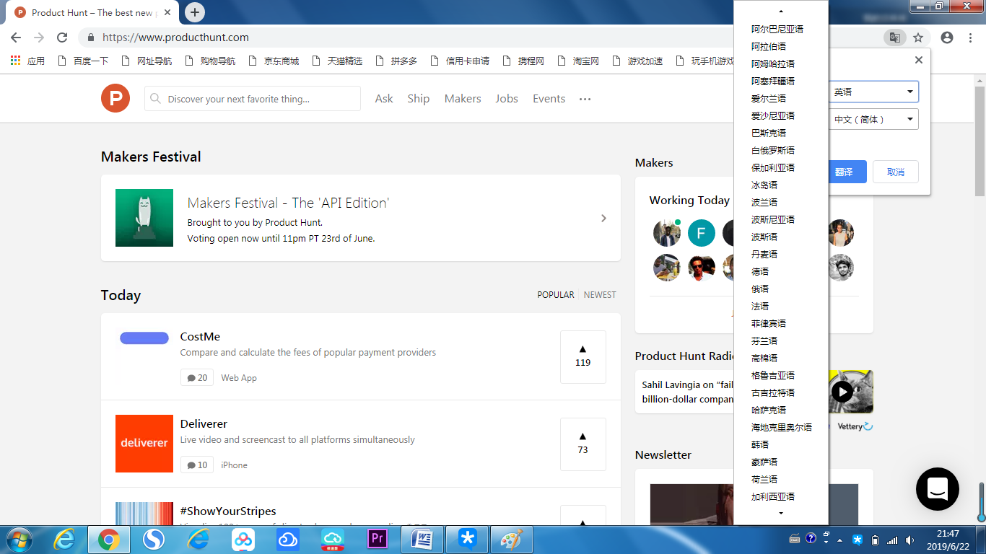The height and width of the screenshot is (554, 986).
Task: Open Adobe Premiere from the taskbar
Action: pos(378,539)
